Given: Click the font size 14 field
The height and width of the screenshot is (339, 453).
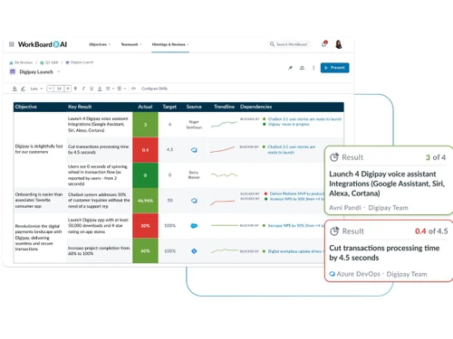Looking at the screenshot, I should tap(59, 89).
